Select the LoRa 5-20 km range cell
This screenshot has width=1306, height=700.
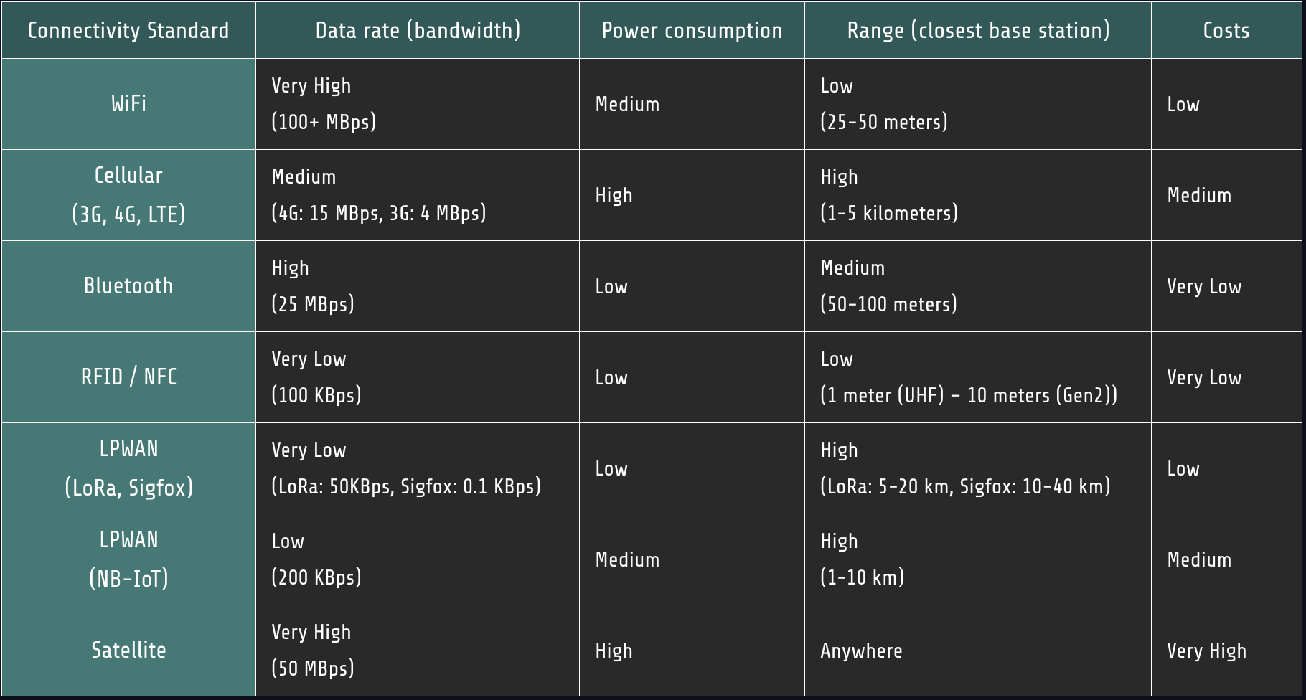(x=965, y=486)
